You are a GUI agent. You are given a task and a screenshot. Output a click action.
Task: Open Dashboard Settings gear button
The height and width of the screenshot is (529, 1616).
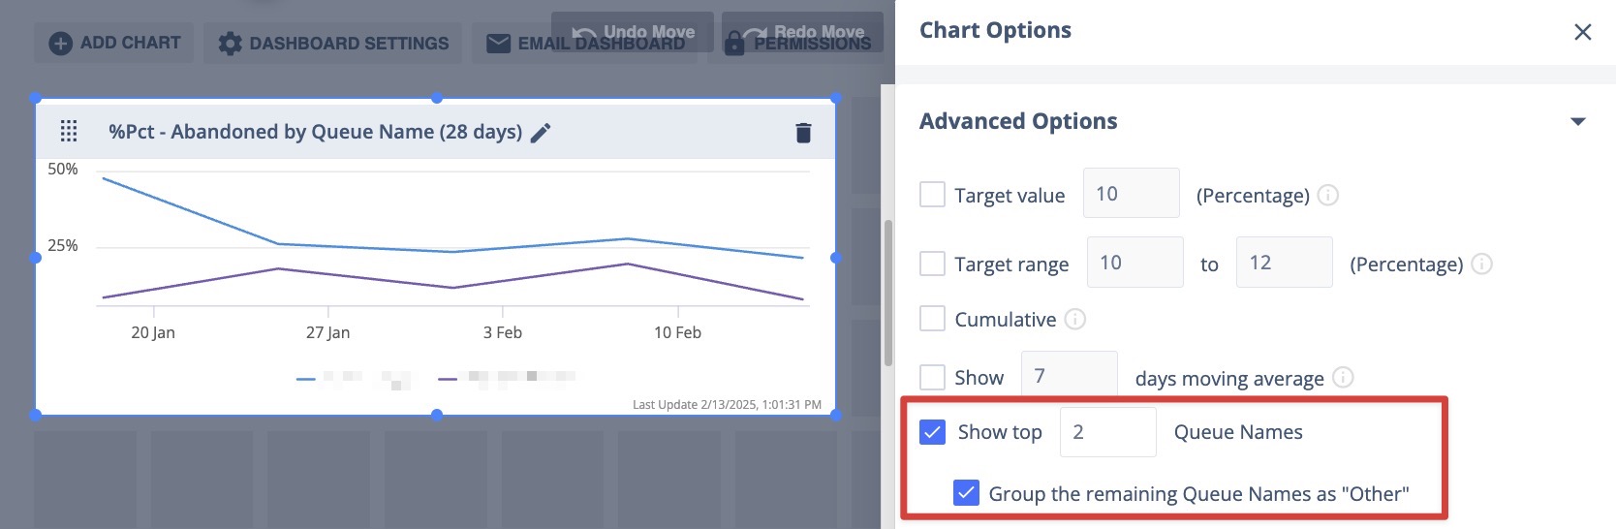point(333,44)
